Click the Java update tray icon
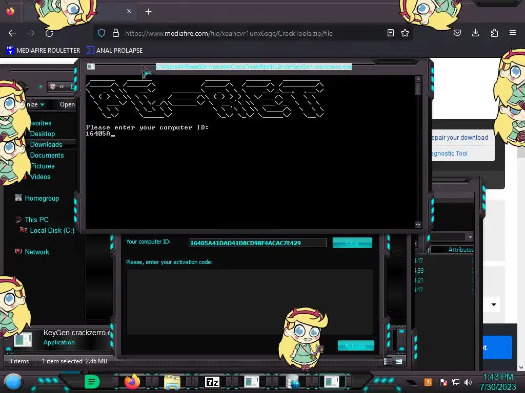The width and height of the screenshot is (525, 393). click(x=428, y=382)
